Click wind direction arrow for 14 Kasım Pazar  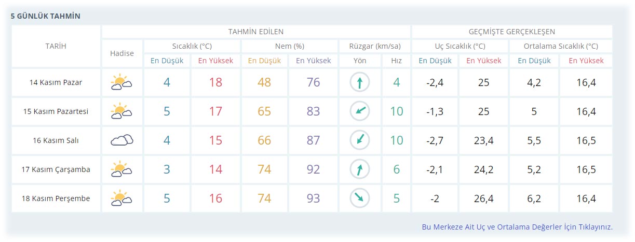359,82
